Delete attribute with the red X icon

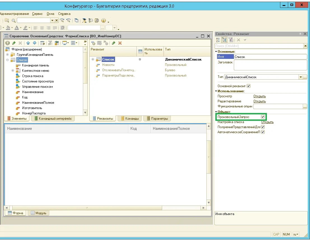pyautogui.click(x=120, y=43)
